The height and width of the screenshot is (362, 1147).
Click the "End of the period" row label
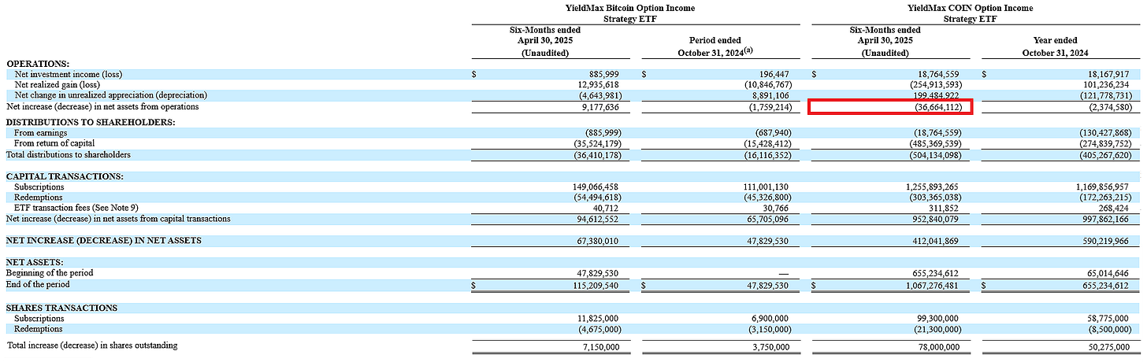tap(37, 284)
